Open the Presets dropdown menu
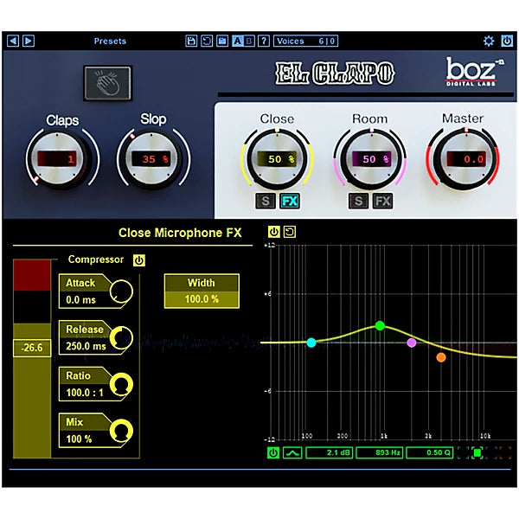 point(110,41)
